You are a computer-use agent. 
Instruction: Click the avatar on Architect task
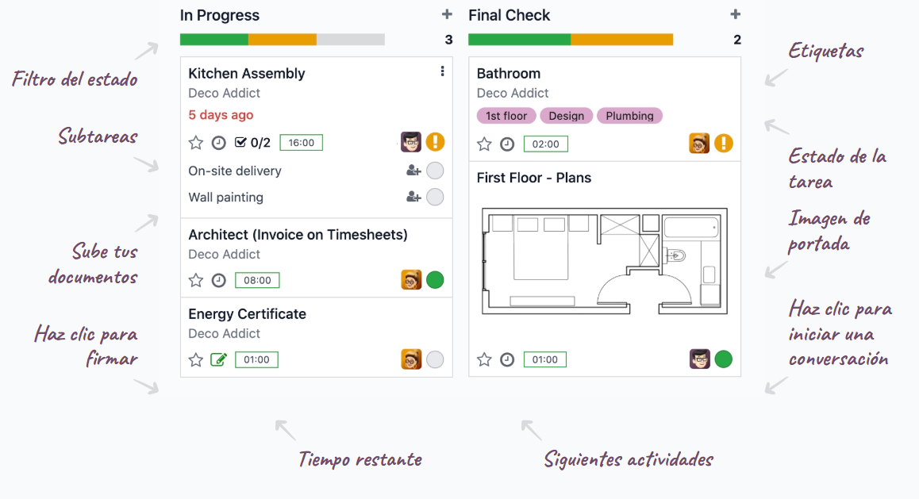click(x=411, y=279)
